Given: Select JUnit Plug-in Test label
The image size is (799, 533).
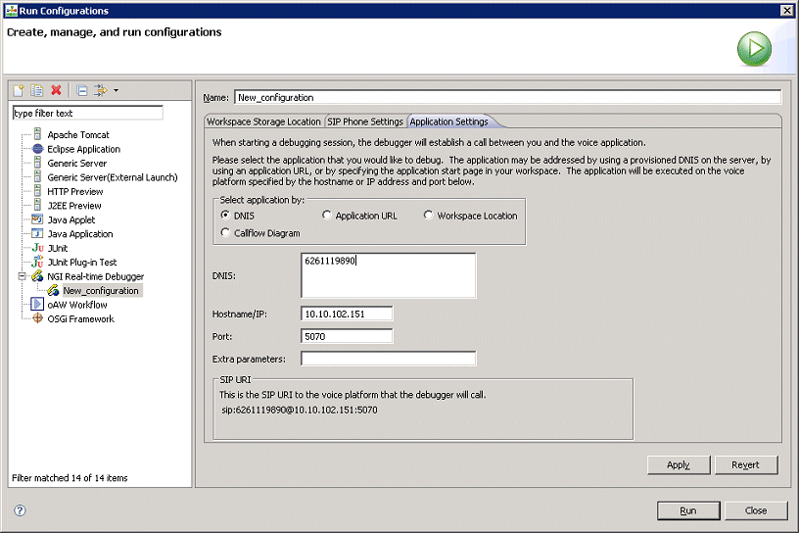Looking at the screenshot, I should click(81, 263).
